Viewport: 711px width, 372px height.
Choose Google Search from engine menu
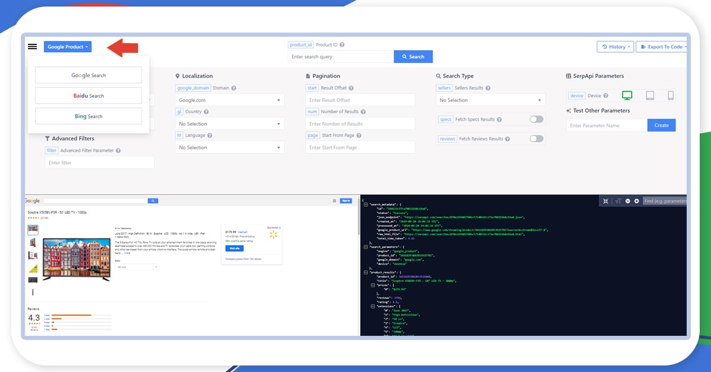[89, 75]
